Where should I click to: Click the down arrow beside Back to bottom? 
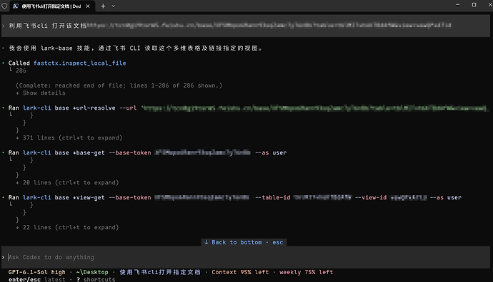206,242
